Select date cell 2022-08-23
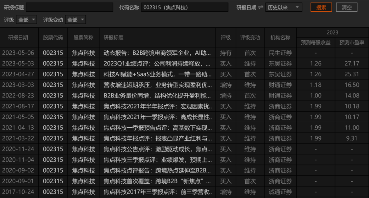369x198 pixels. click(18, 96)
